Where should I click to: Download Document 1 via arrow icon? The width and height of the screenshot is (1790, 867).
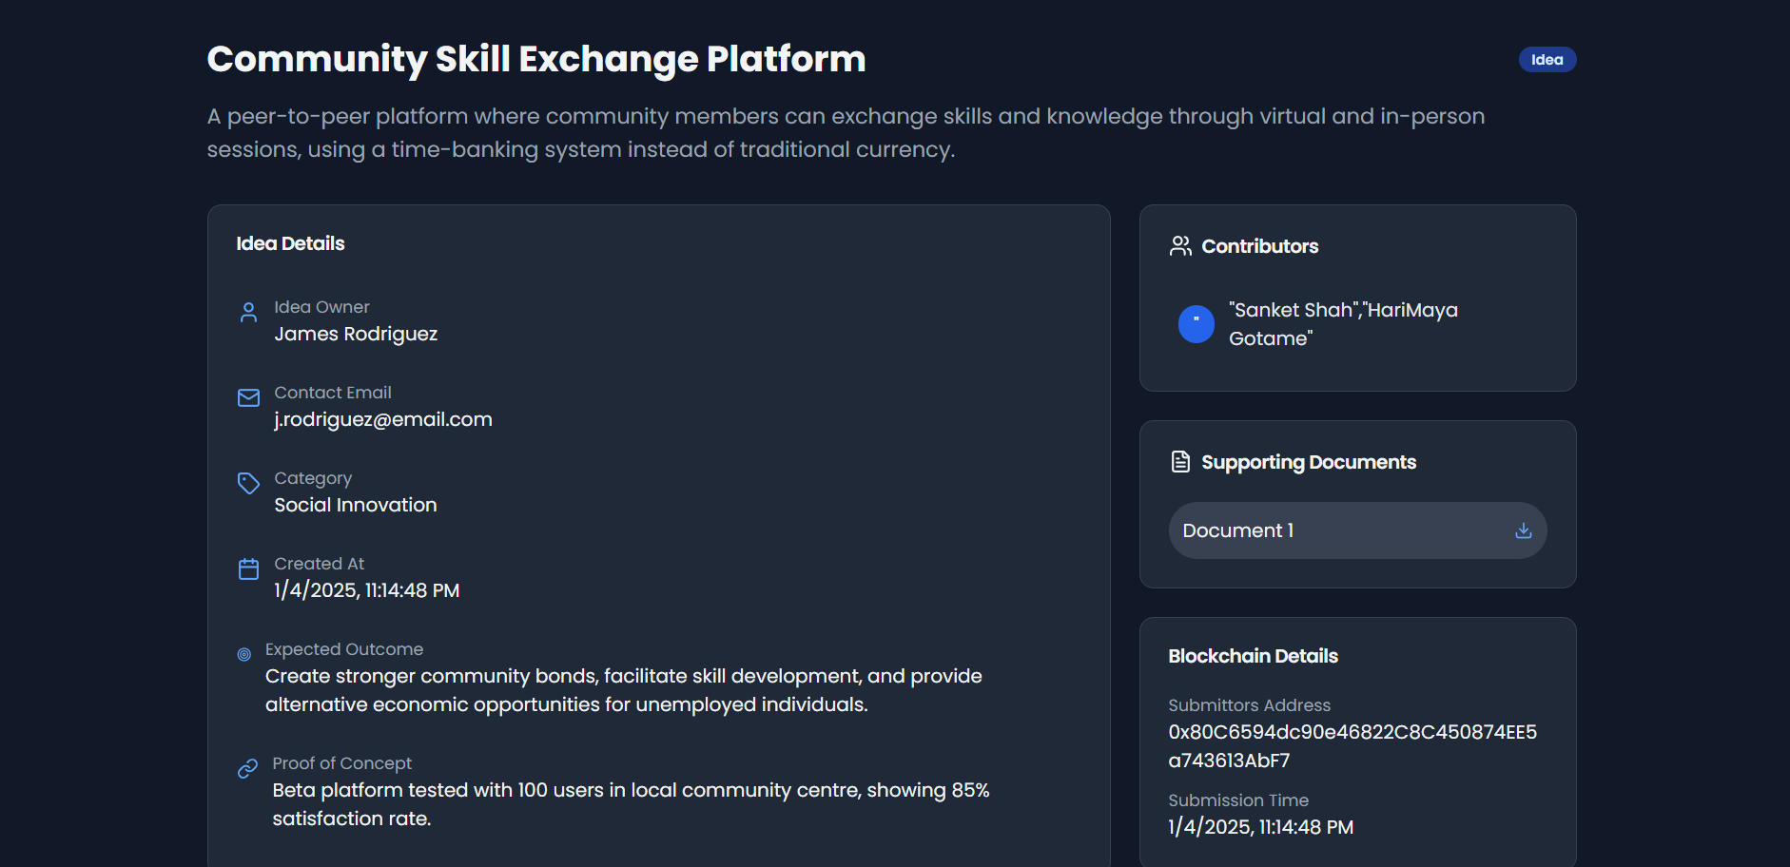(x=1523, y=530)
